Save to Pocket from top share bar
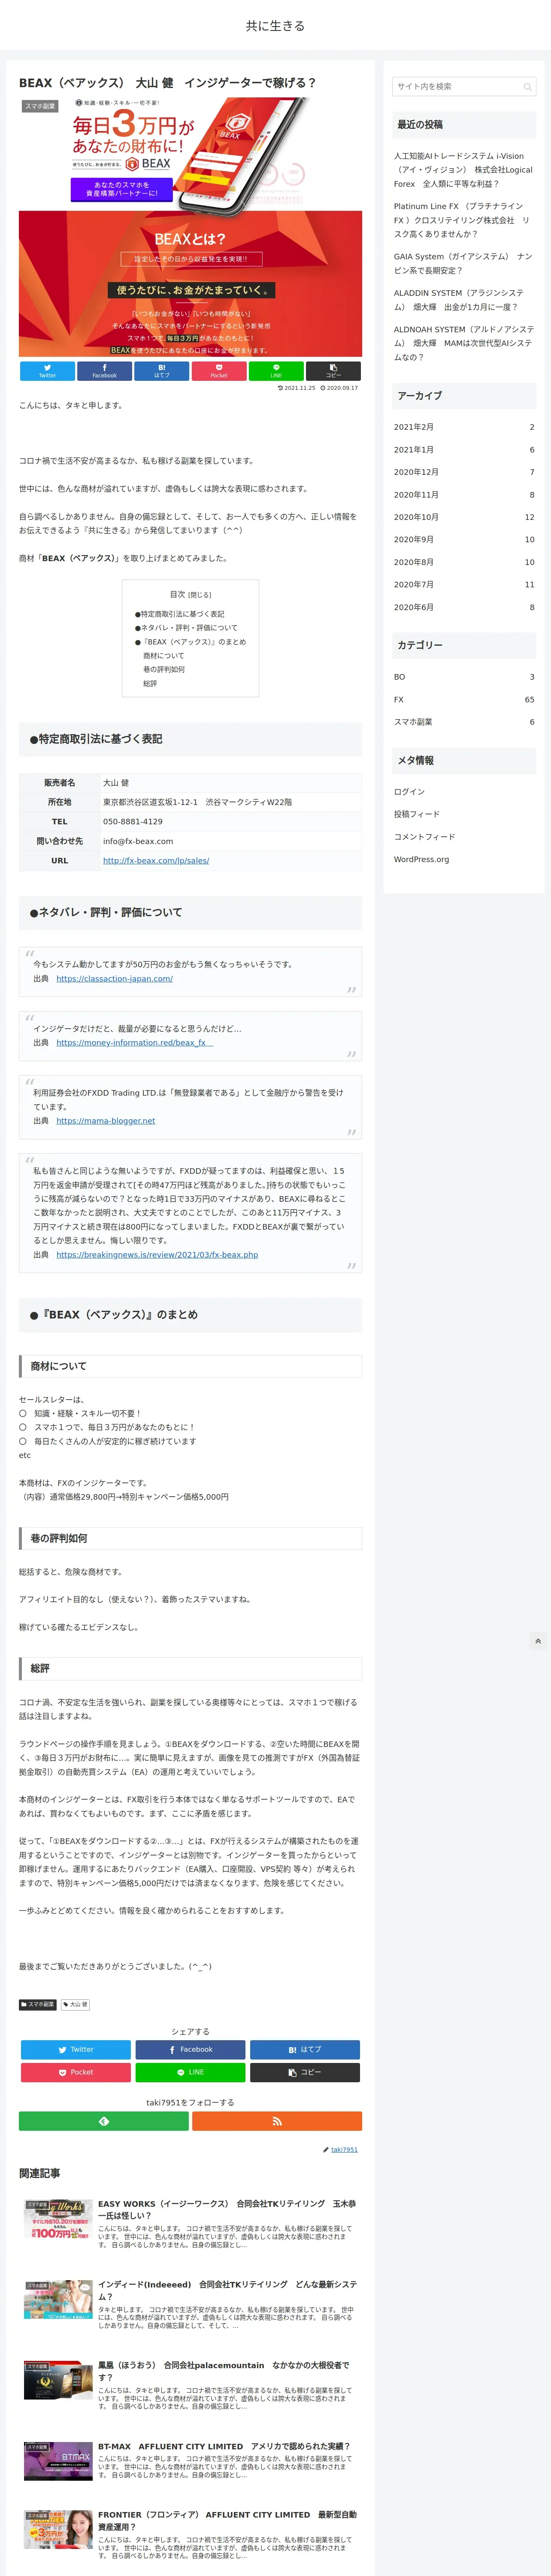This screenshot has height=2576, width=551. (x=219, y=371)
